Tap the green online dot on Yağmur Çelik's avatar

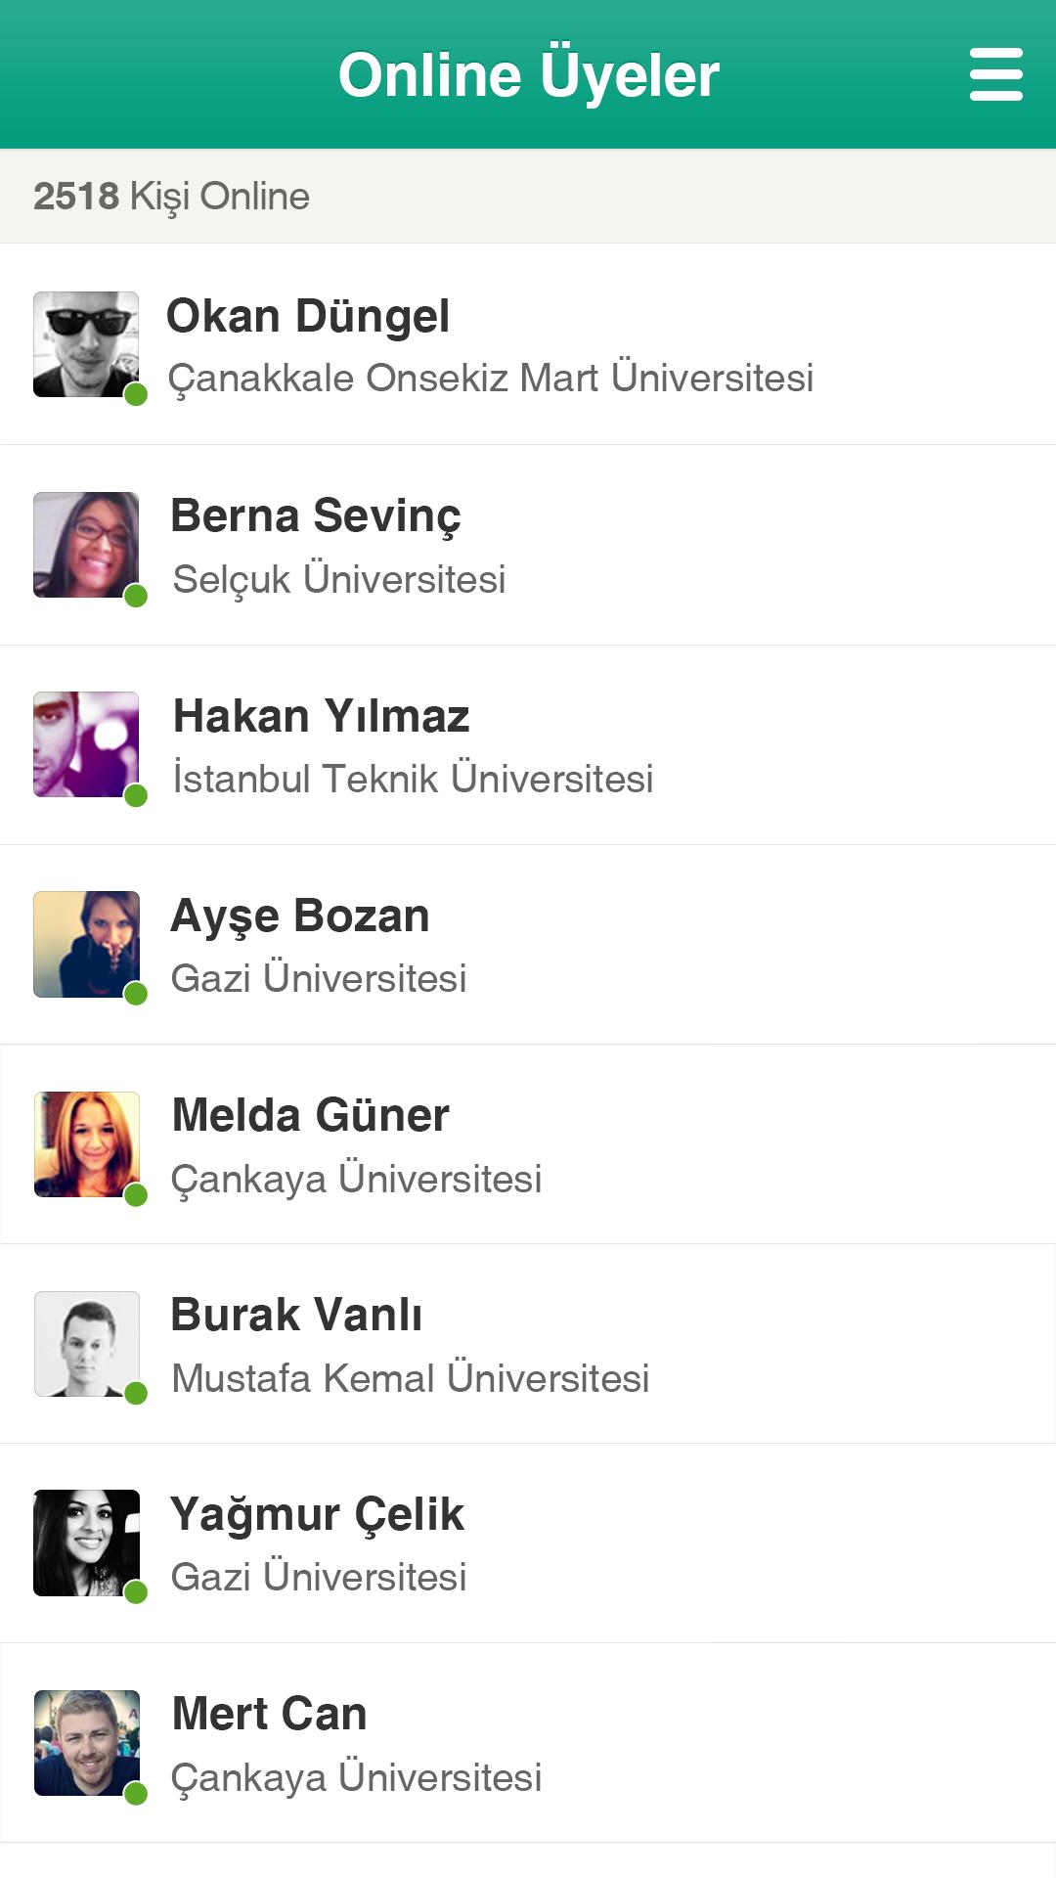[x=136, y=1593]
